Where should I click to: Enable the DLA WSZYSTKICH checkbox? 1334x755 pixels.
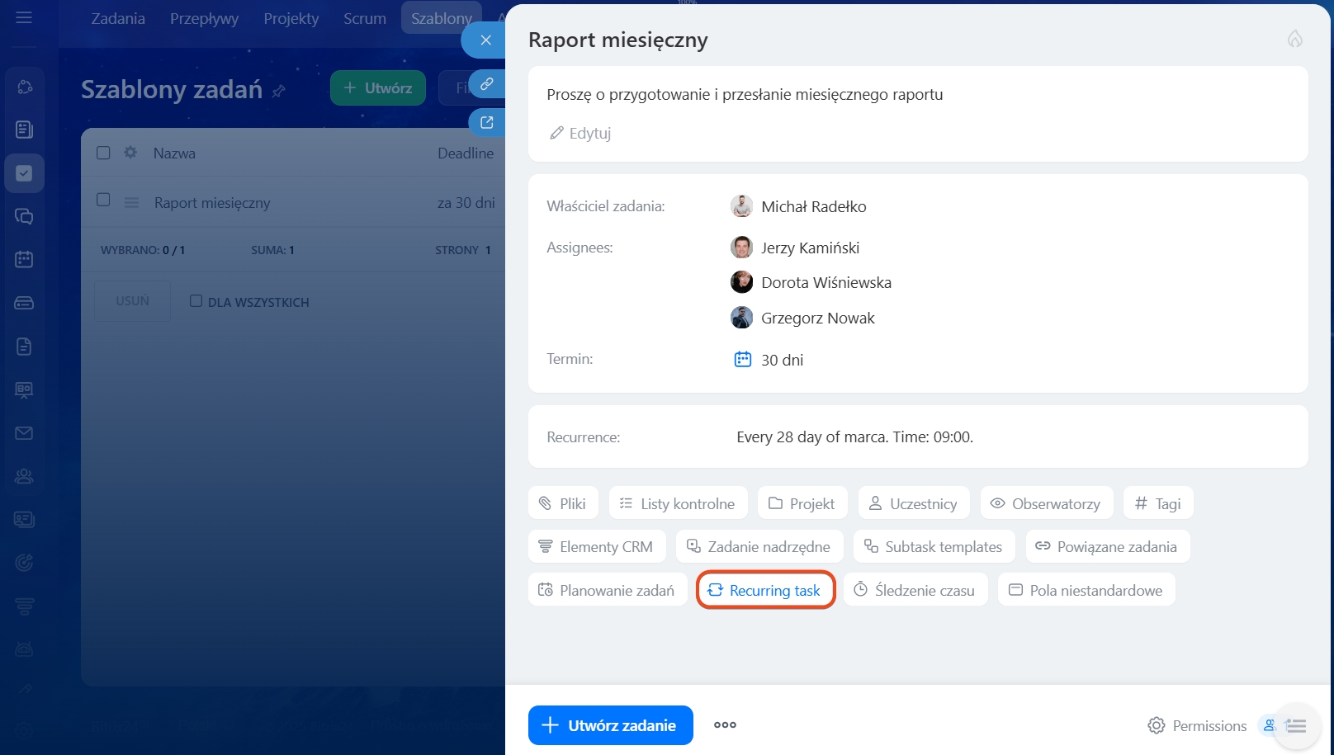(196, 301)
